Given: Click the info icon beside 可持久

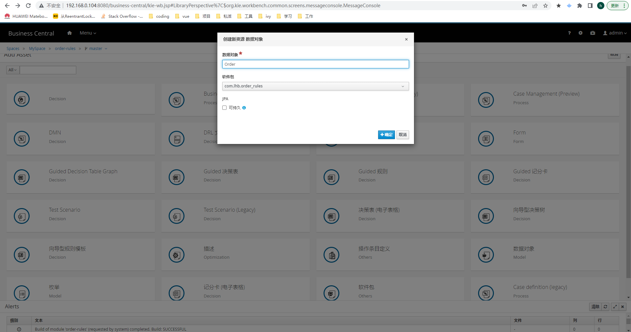Looking at the screenshot, I should [x=244, y=108].
